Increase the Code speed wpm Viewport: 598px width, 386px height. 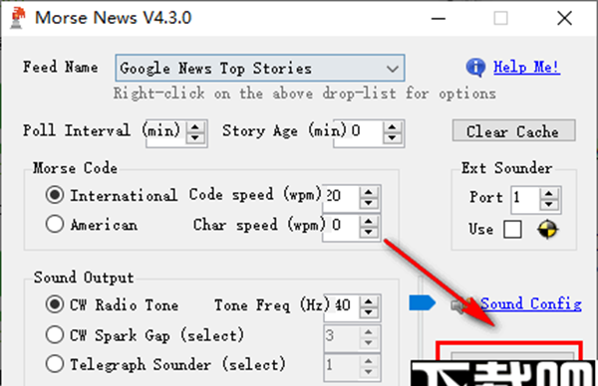click(369, 192)
